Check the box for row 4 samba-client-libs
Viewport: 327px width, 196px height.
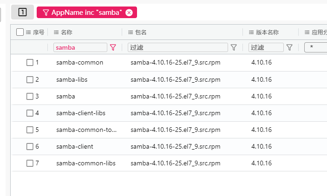[30, 113]
